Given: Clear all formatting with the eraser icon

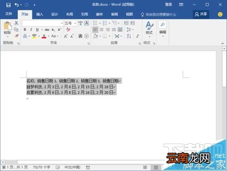Looking at the screenshot, I should [68, 29].
